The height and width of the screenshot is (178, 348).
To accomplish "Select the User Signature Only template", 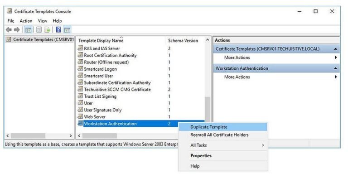I will (x=103, y=110).
